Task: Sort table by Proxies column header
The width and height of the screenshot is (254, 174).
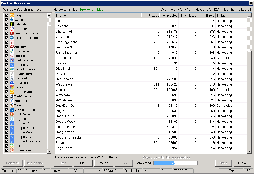Action: [x=151, y=16]
